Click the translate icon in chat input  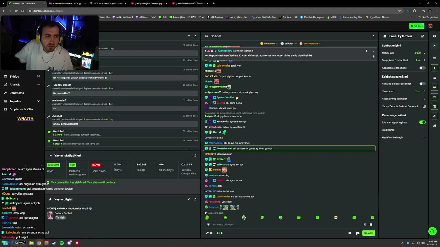(365, 225)
